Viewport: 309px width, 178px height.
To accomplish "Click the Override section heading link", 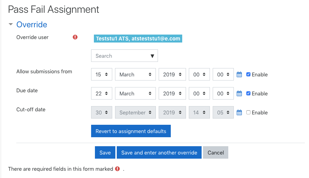I will tap(32, 25).
